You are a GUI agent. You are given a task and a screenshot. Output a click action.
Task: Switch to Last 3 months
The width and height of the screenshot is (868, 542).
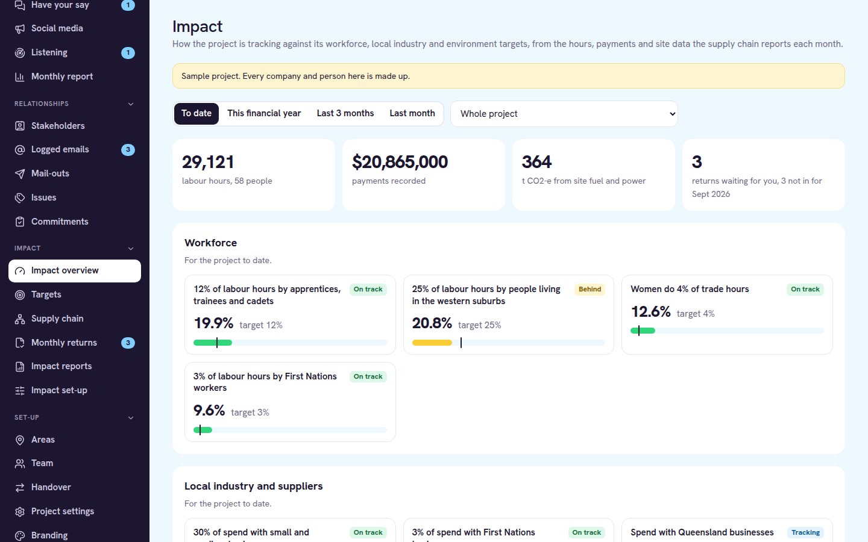(x=345, y=113)
